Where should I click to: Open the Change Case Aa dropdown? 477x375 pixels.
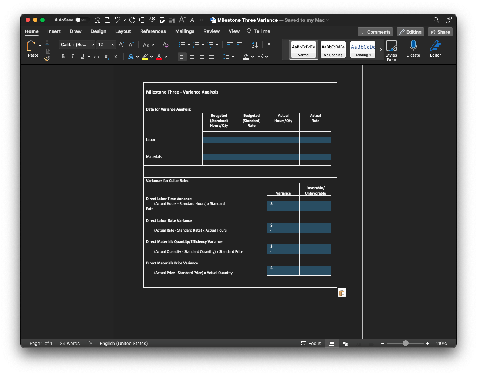(148, 45)
